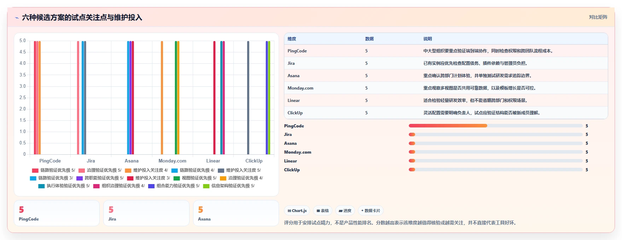Screen dimensions: 622x240
Task: Click the Jira description about 配置债务
Action: (x=476, y=63)
